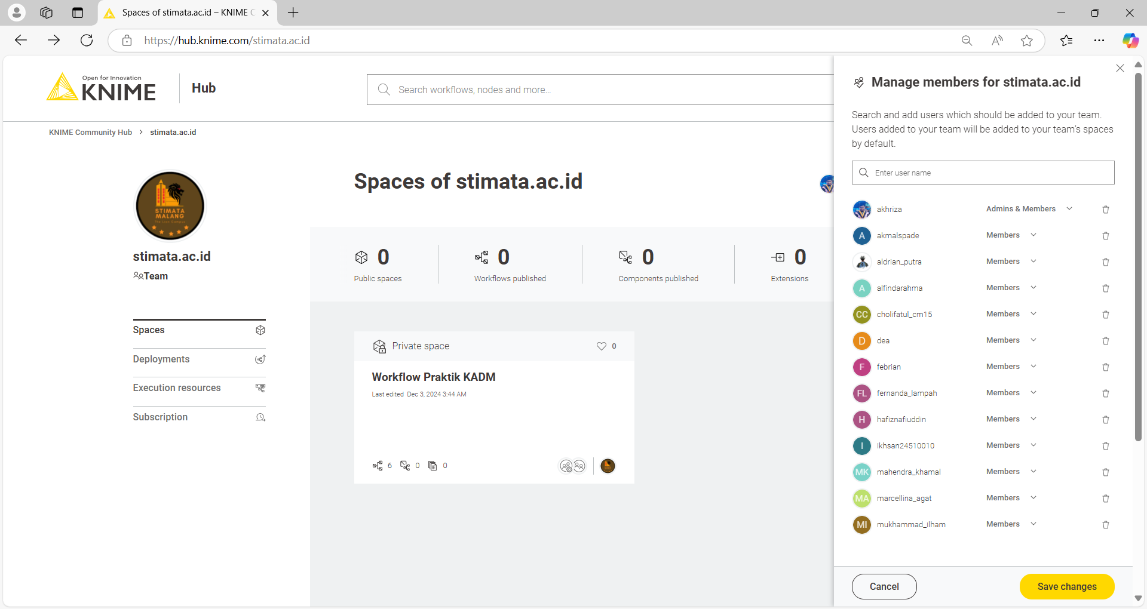Click the data files count icon on card
Screen dimensions: 1147x609
coord(433,466)
